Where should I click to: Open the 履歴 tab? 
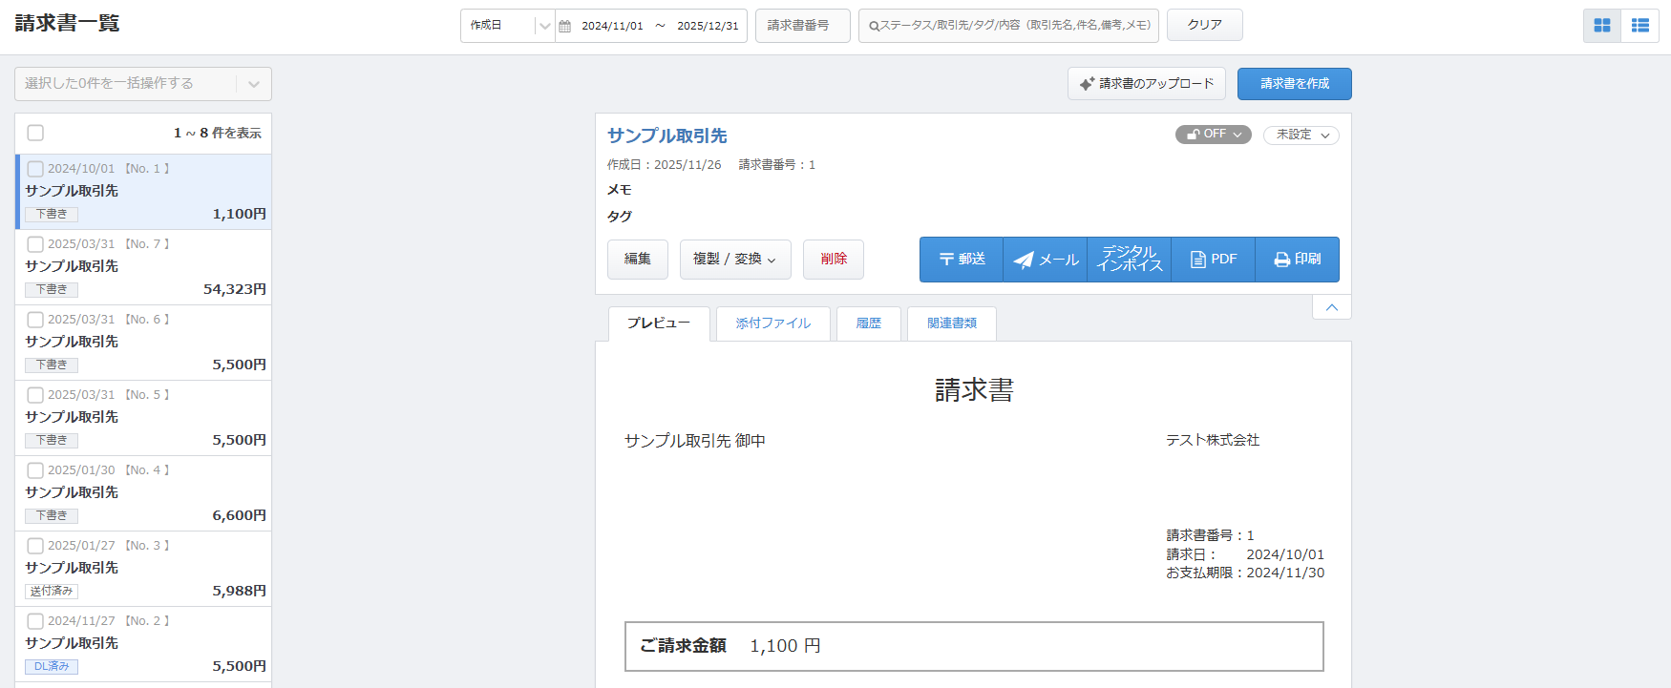[x=868, y=323]
